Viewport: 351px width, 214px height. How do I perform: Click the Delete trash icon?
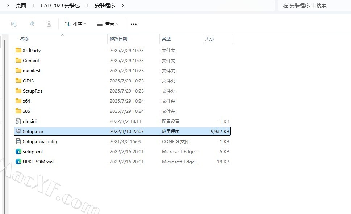pos(49,24)
